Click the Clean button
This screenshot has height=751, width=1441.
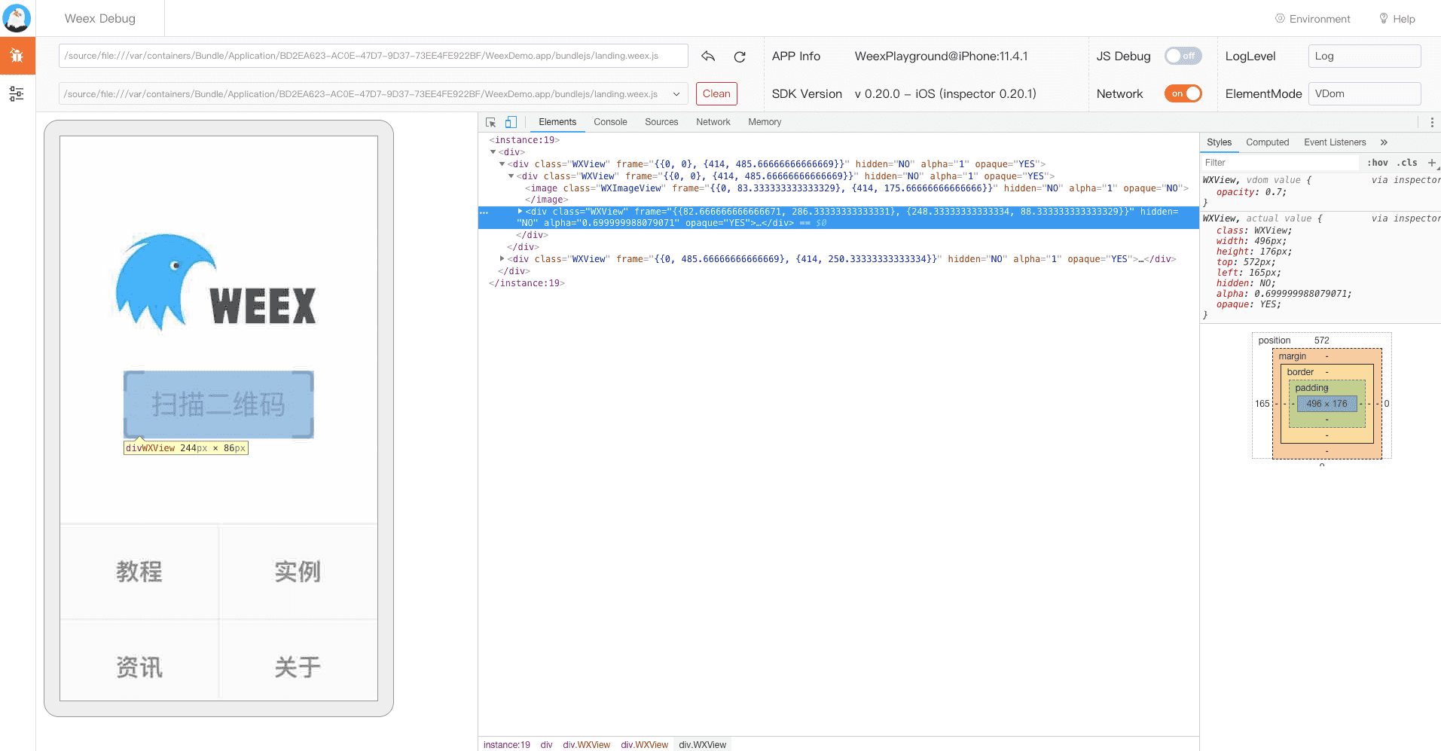click(716, 94)
